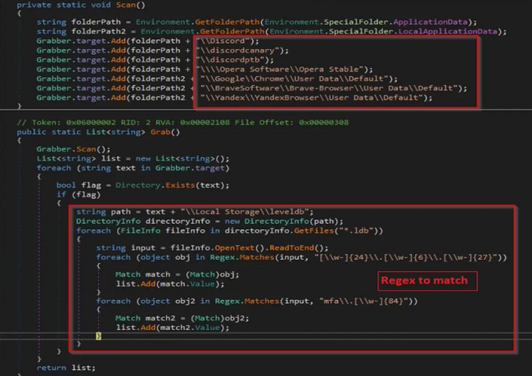Click the GetFiles method call

313,231
